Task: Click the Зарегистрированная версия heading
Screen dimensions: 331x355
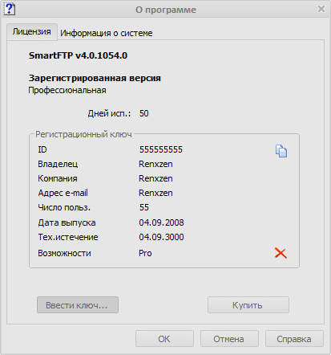Action: (x=95, y=78)
